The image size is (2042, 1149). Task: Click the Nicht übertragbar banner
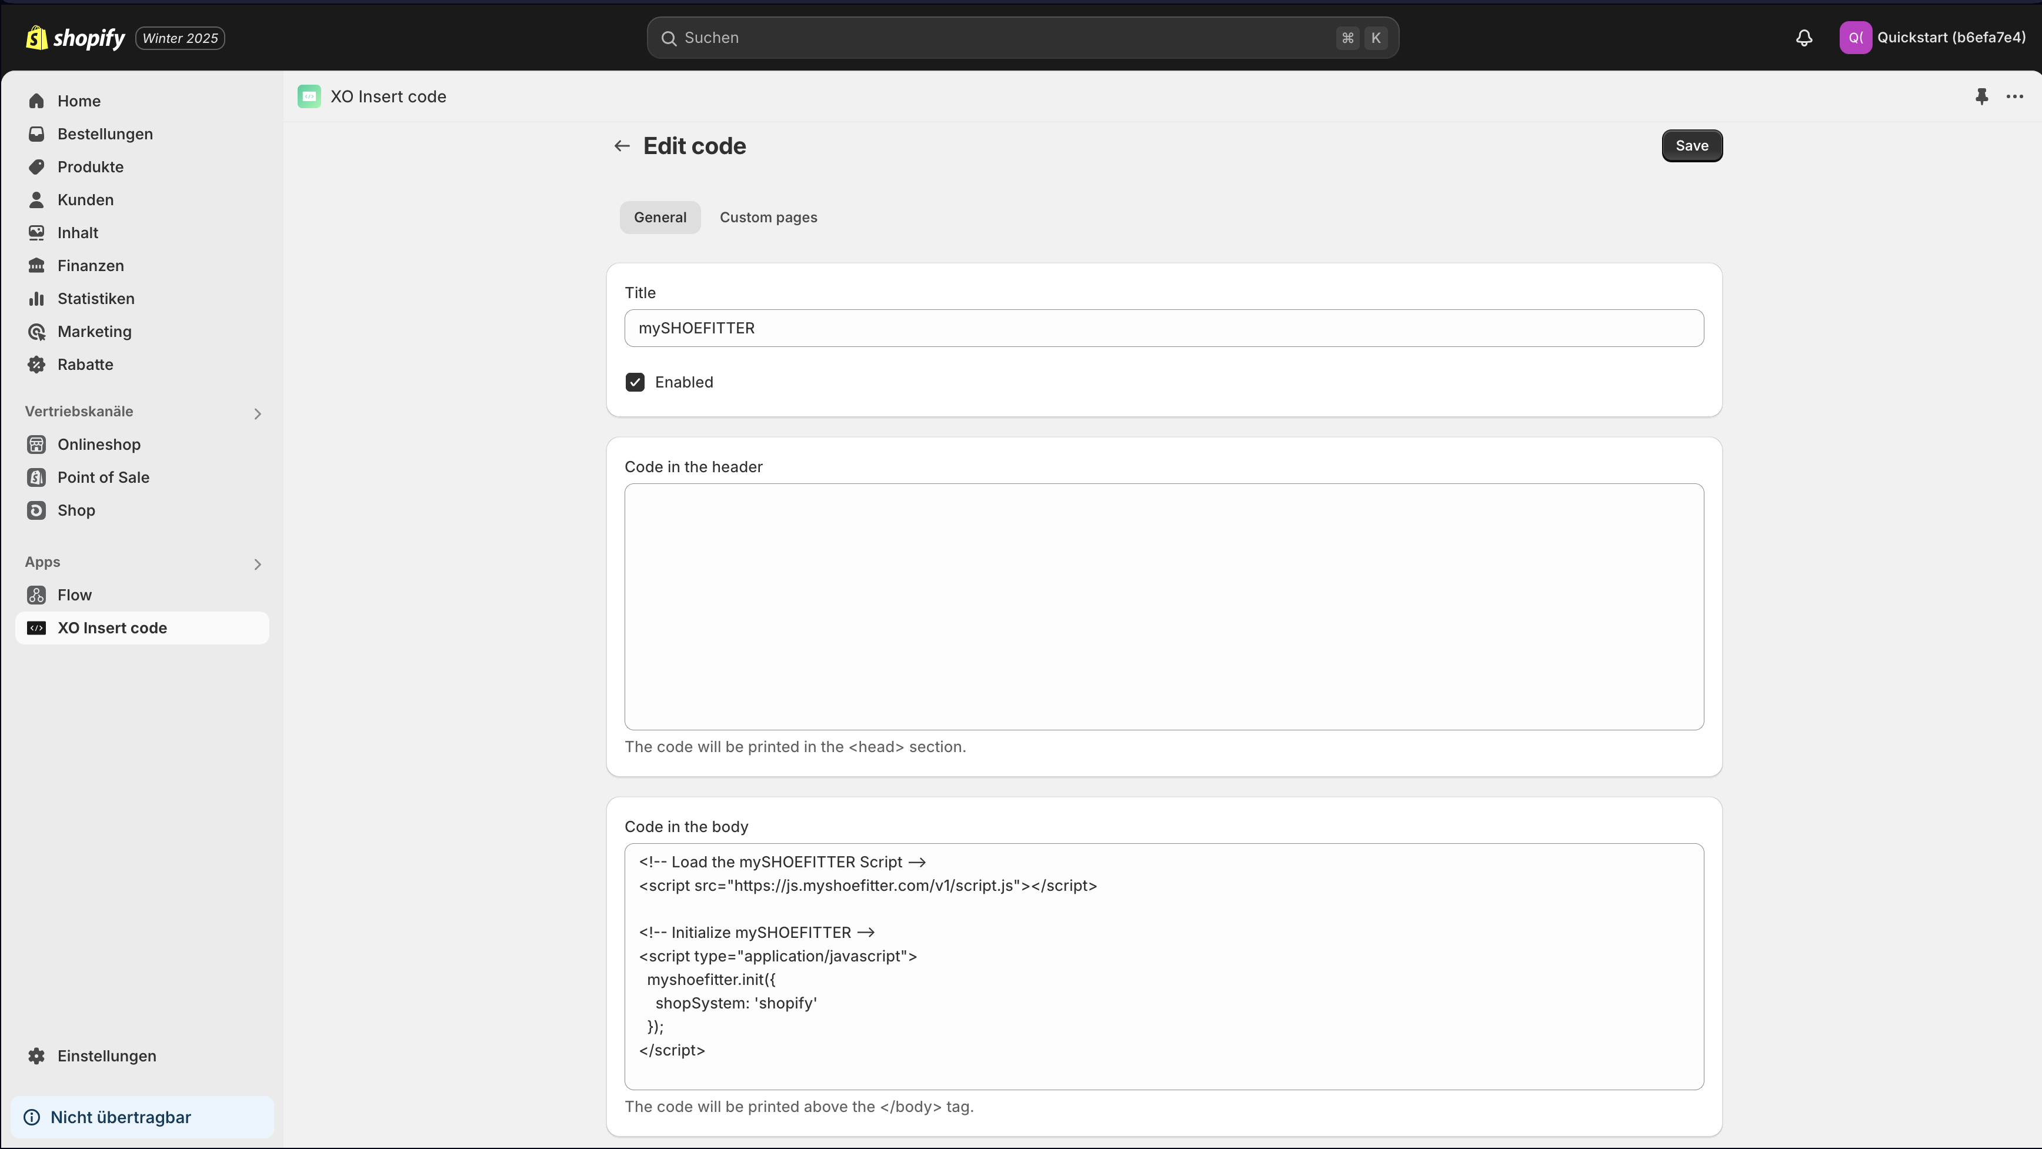click(143, 1117)
